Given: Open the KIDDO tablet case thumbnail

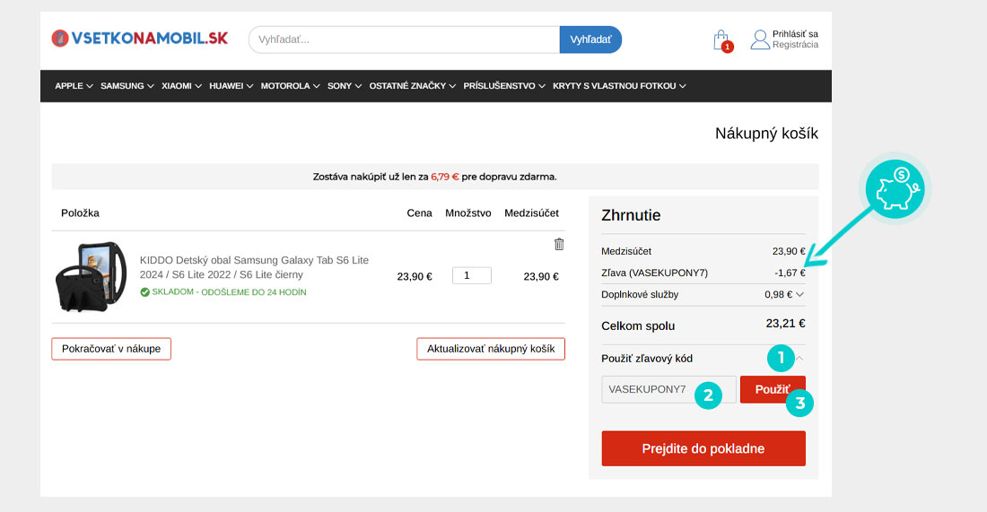Looking at the screenshot, I should click(x=92, y=276).
